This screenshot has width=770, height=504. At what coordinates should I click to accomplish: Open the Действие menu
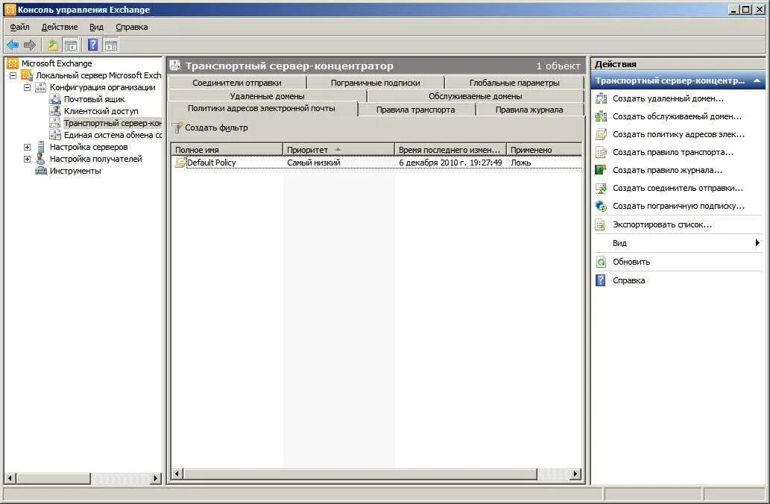60,27
